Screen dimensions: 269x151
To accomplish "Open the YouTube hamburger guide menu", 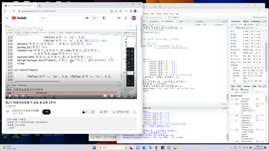I will point(7,18).
